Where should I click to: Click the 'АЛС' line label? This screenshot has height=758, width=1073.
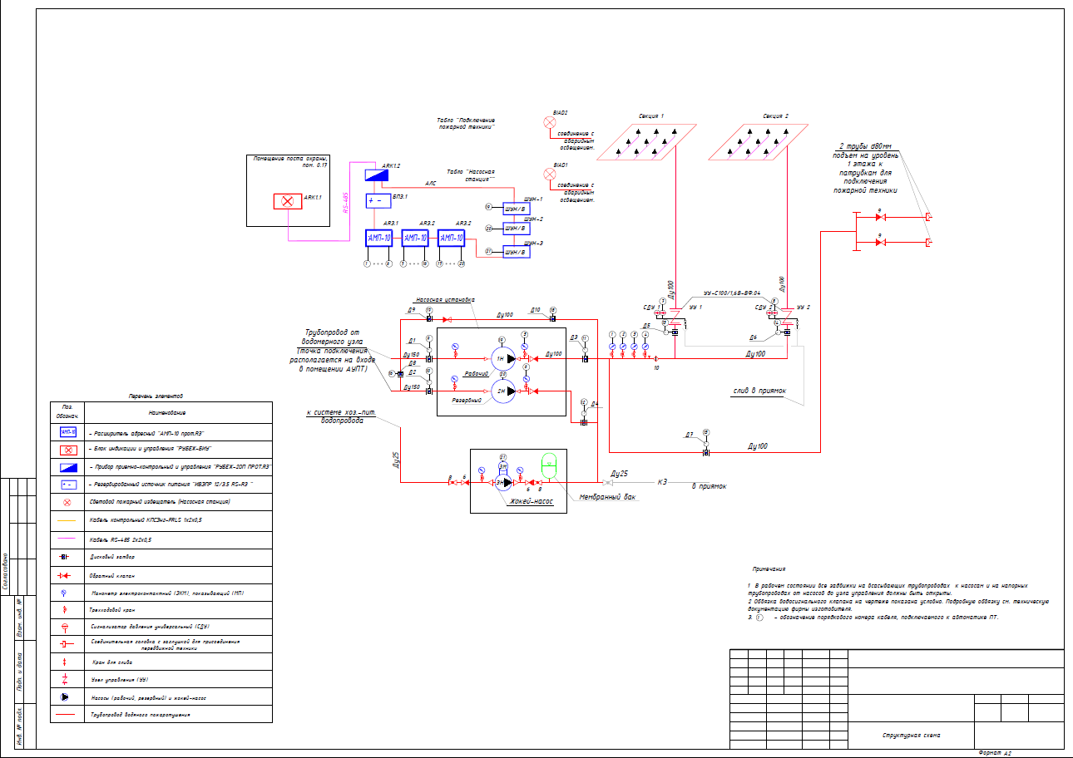coord(431,183)
